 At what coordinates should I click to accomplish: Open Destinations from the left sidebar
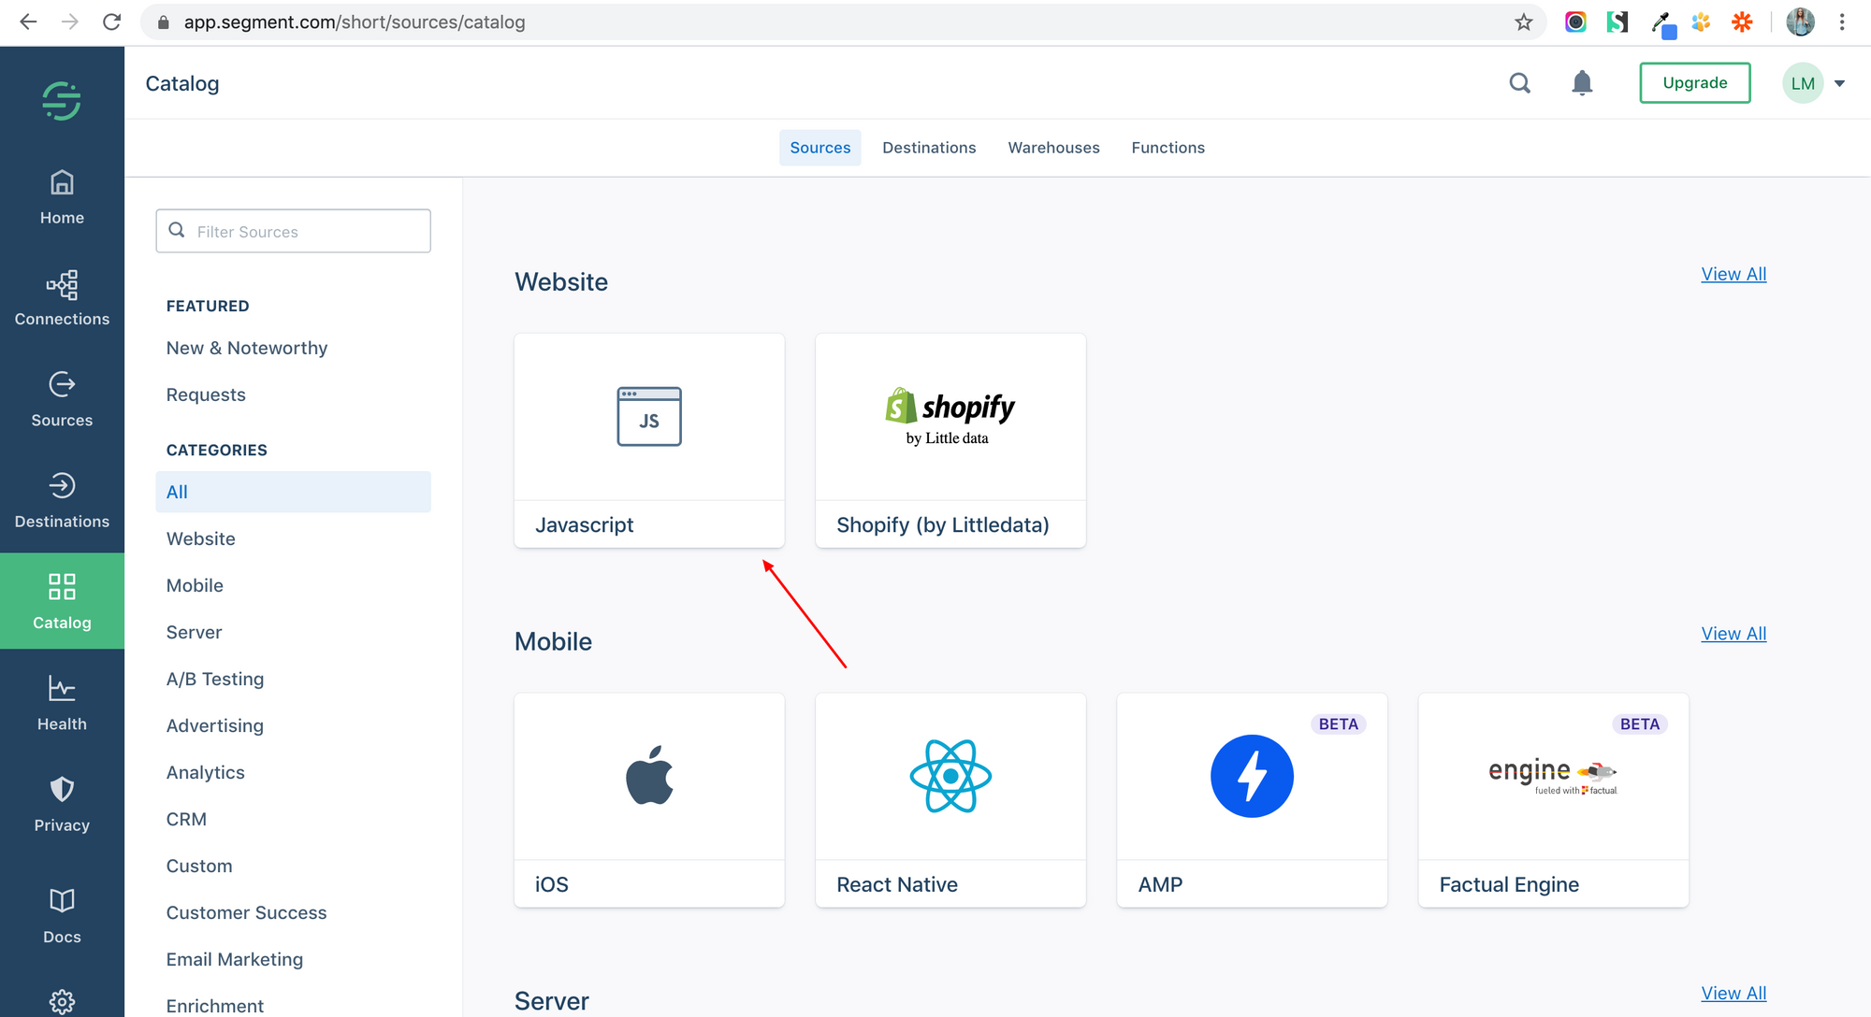61,500
